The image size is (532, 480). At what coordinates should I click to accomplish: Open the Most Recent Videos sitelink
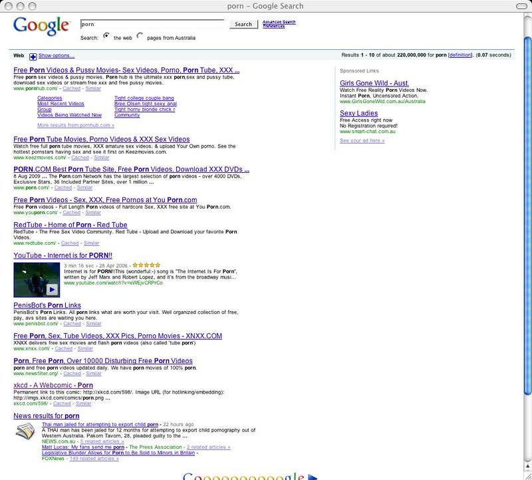pyautogui.click(x=61, y=104)
